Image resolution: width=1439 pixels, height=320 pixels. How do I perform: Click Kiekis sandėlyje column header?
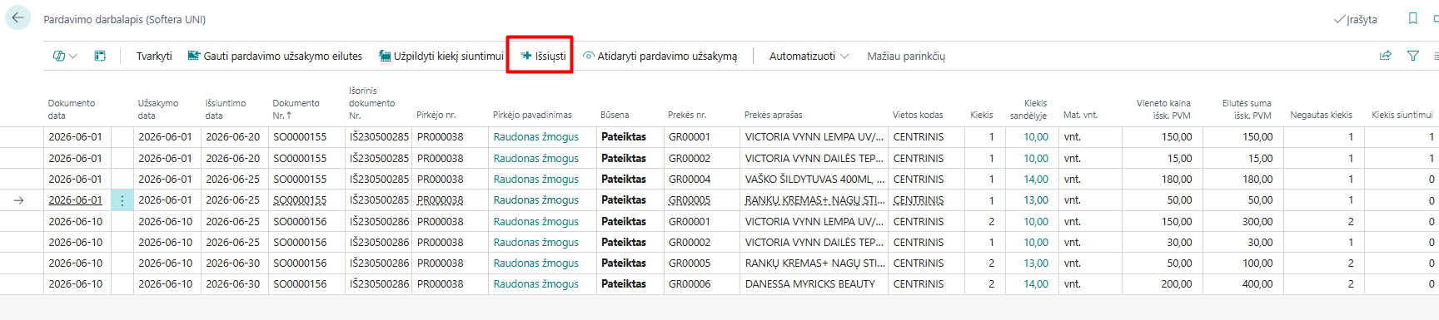(x=1029, y=109)
